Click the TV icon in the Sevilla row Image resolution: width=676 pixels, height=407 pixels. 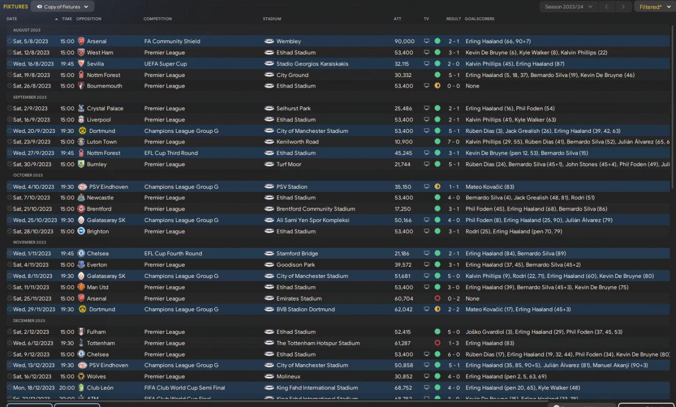click(427, 63)
